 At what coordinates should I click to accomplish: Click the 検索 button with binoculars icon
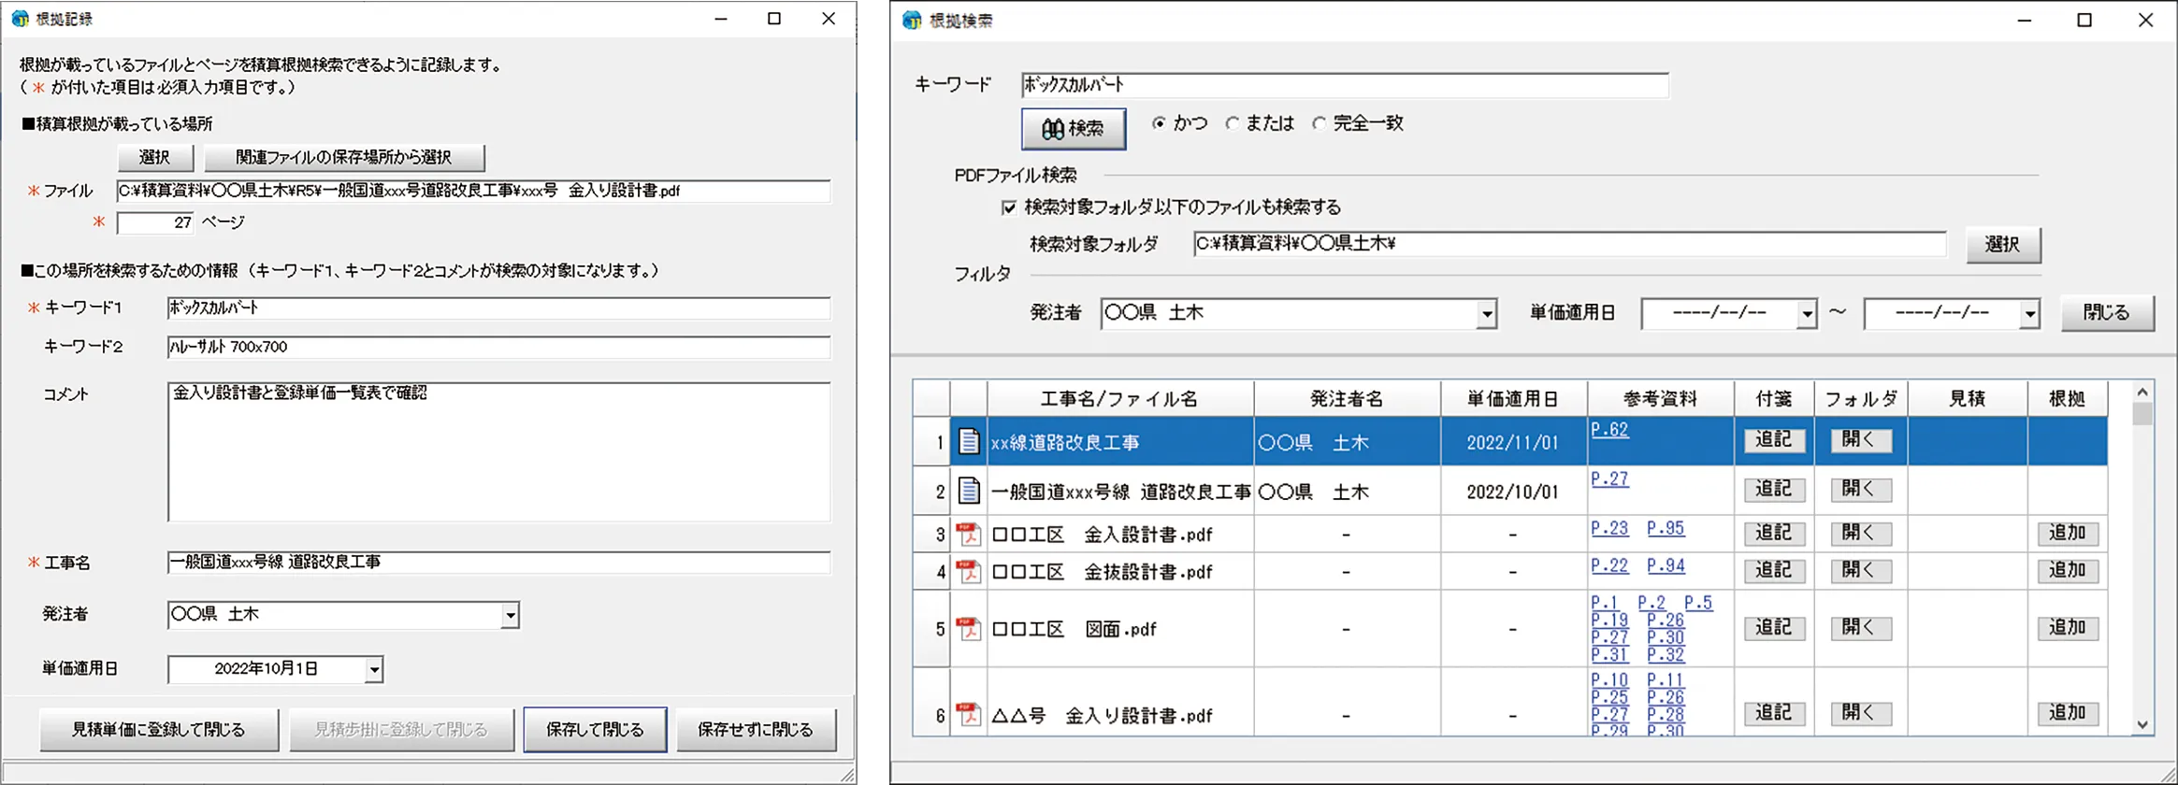click(1073, 129)
